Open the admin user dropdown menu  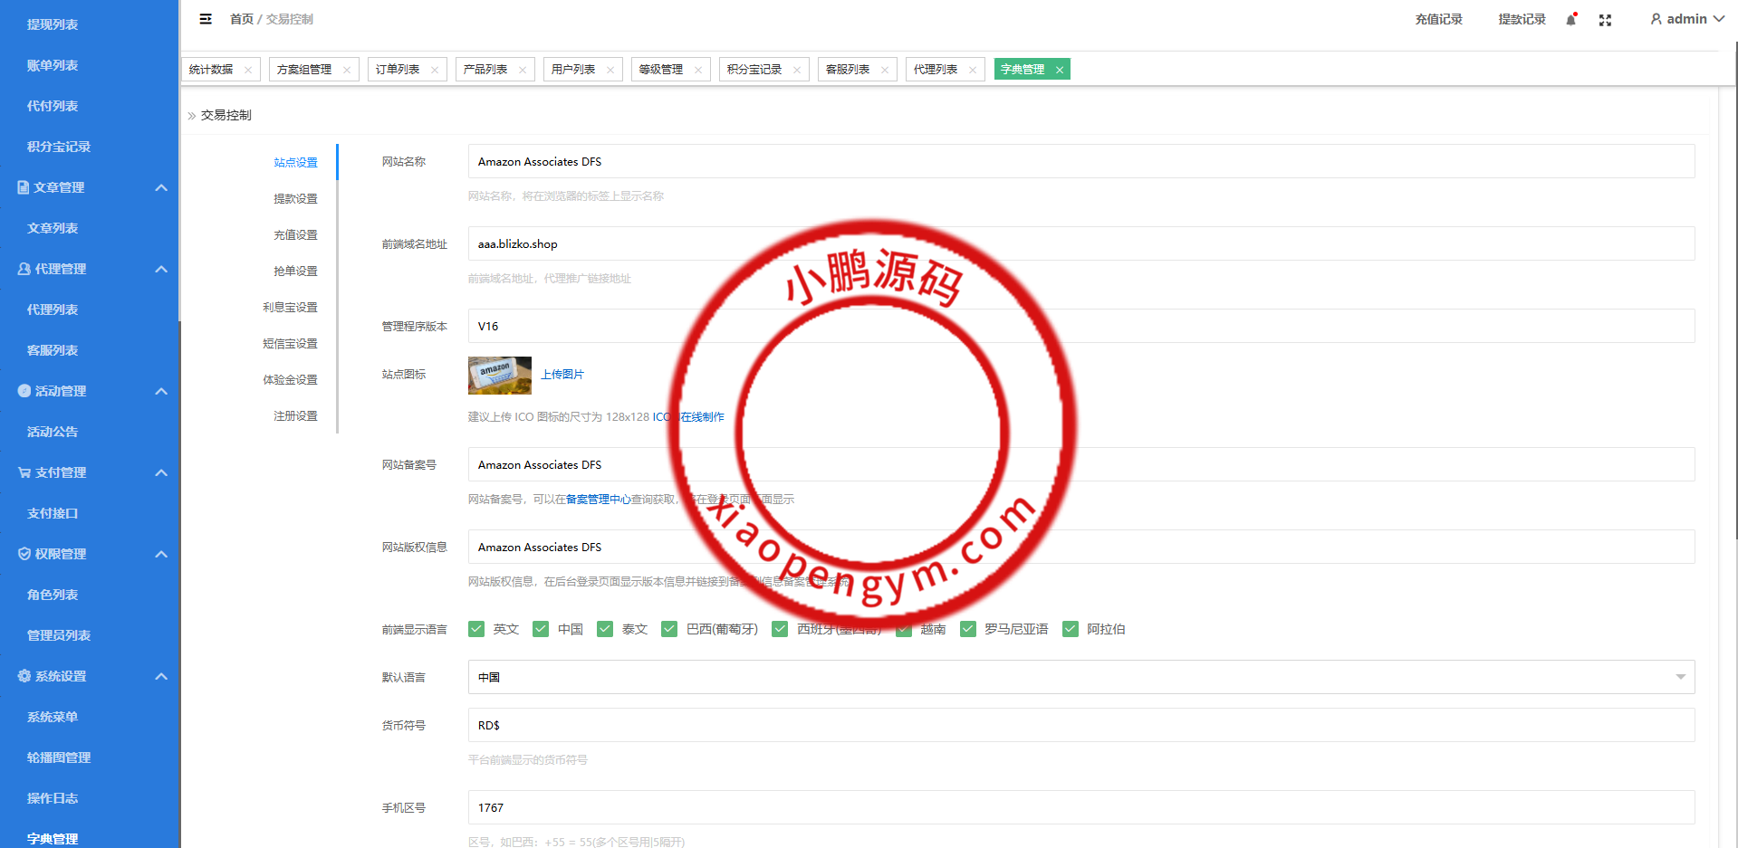1686,19
